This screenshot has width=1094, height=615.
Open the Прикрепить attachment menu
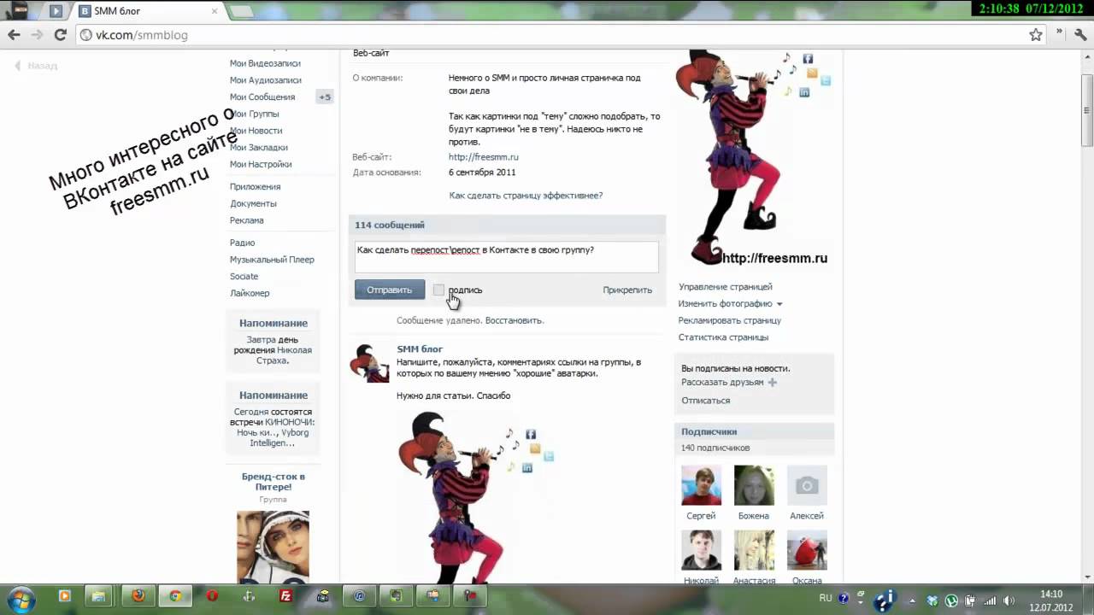click(627, 290)
